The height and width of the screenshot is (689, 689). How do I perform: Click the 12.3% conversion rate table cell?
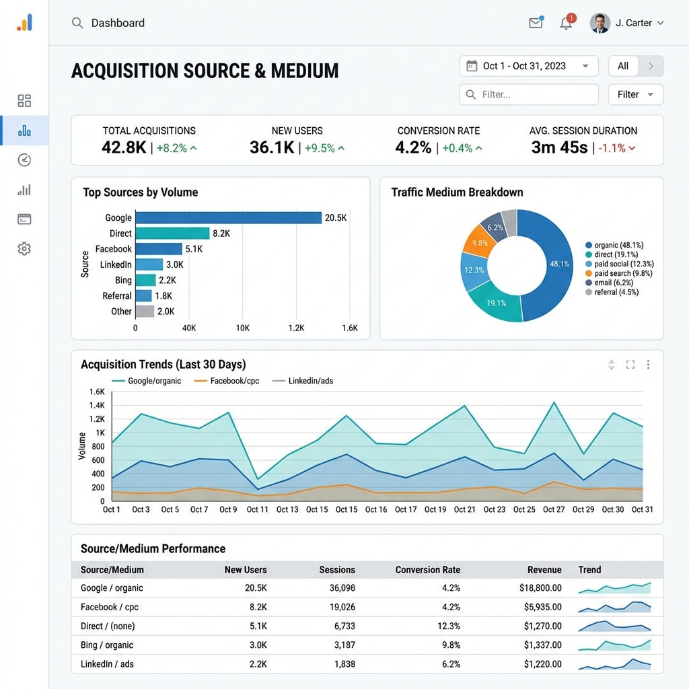point(449,626)
